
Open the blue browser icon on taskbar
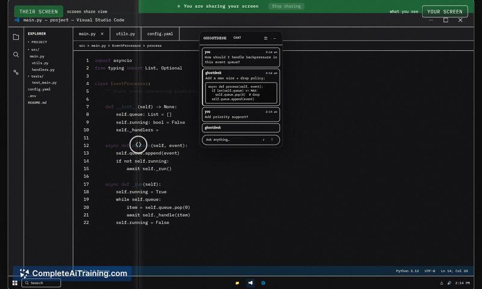click(x=263, y=283)
